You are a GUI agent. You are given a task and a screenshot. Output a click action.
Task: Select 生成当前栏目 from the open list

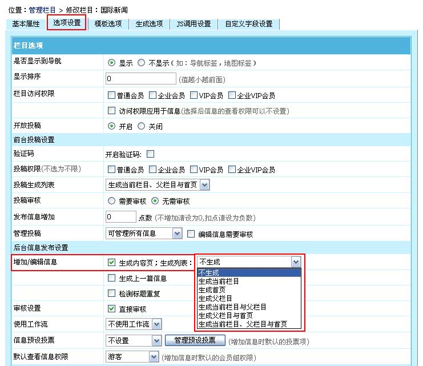pos(219,281)
